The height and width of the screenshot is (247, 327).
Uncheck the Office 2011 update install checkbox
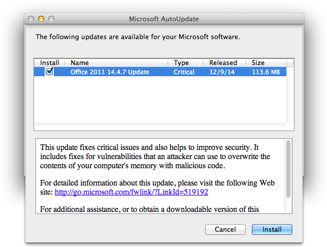click(49, 72)
